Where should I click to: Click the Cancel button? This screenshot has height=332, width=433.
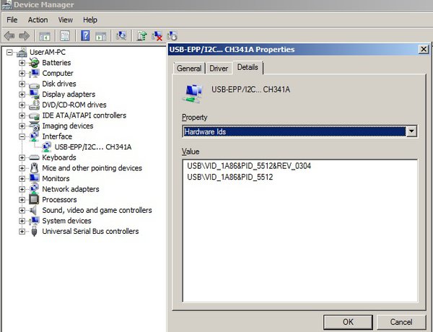pyautogui.click(x=401, y=322)
